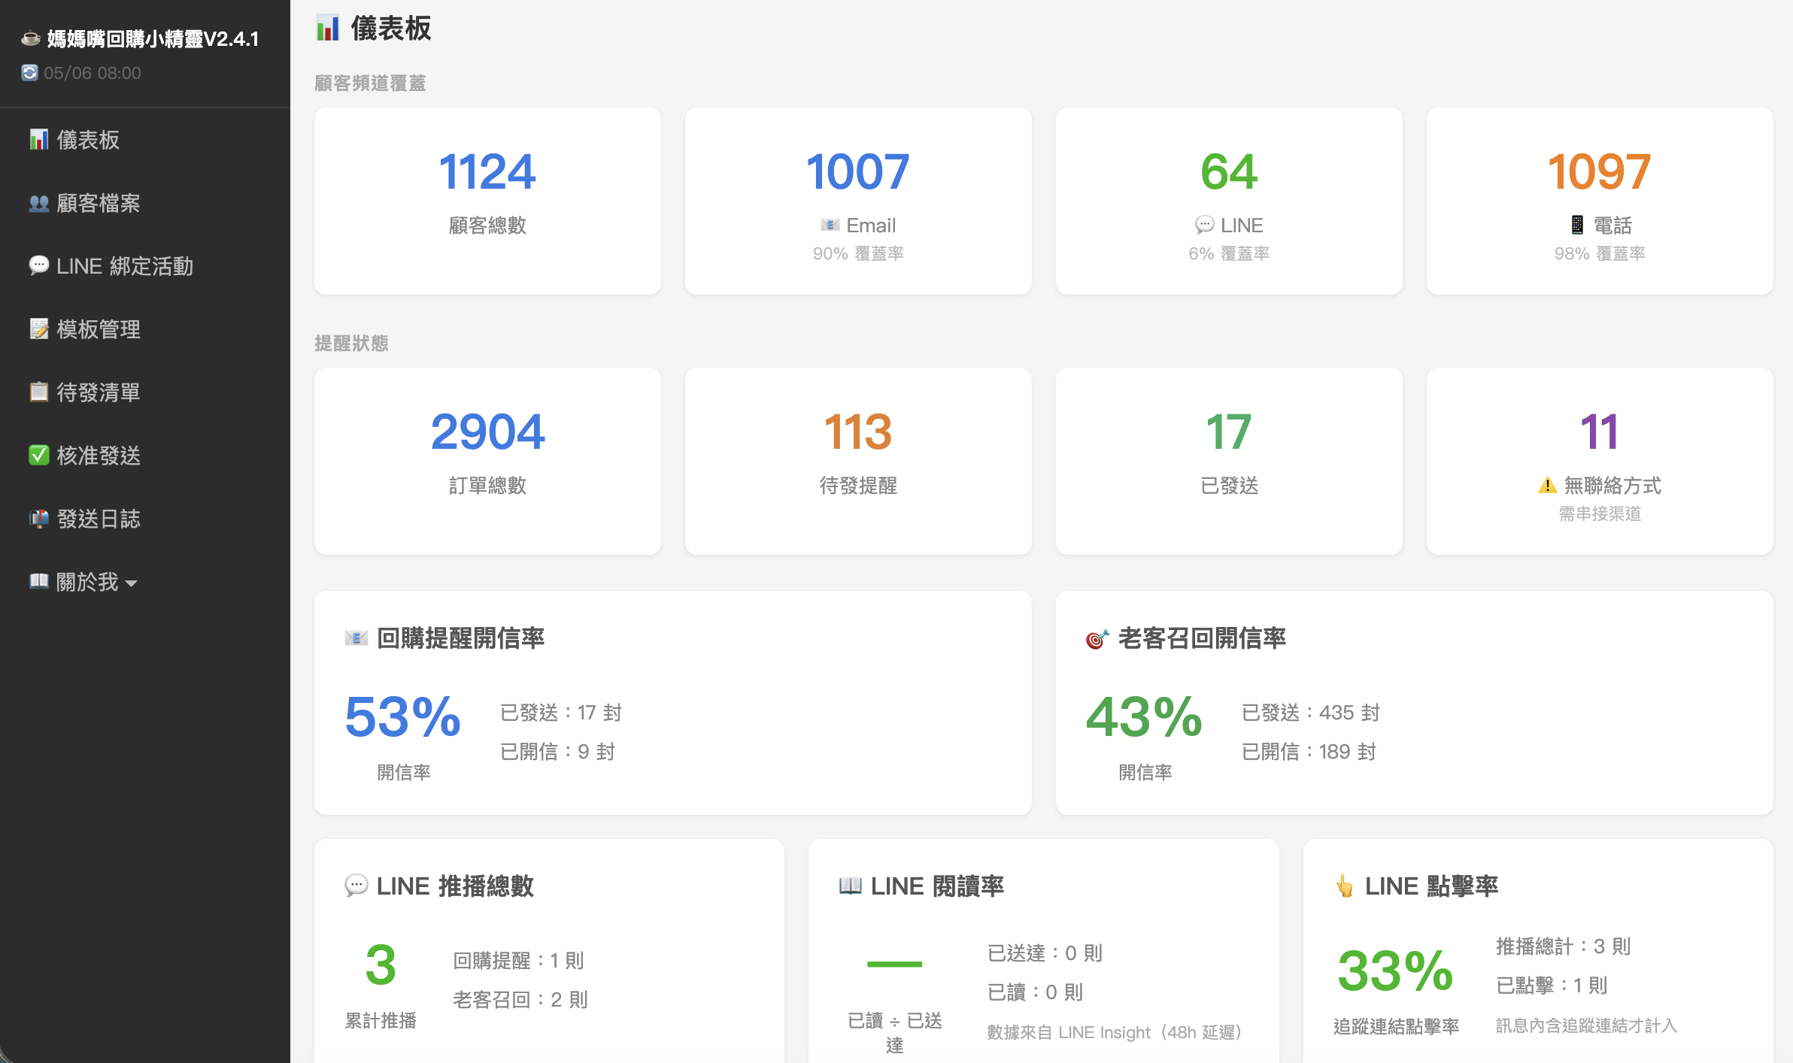1793x1063 pixels.
Task: Click the 1124 顧客總數 card
Action: pos(487,201)
